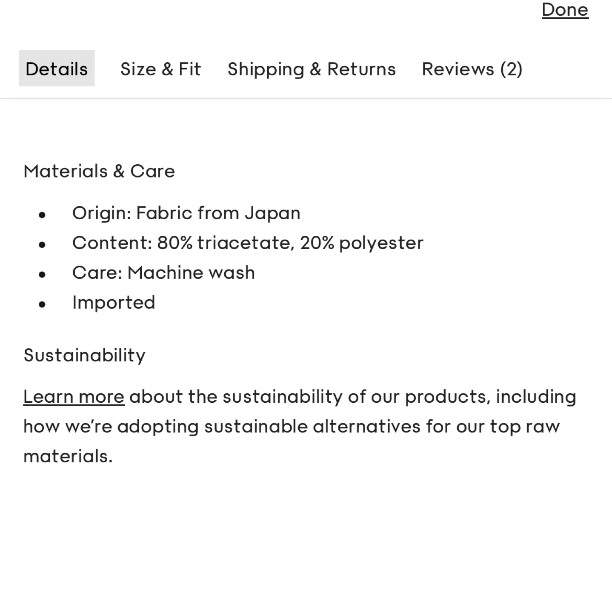
Task: Click the Imported list item
Action: (114, 302)
